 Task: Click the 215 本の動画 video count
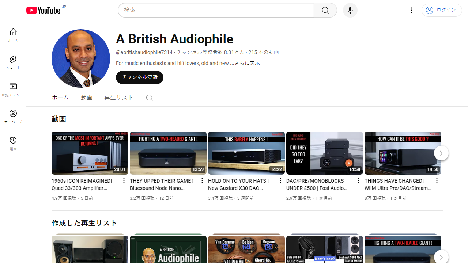[264, 52]
